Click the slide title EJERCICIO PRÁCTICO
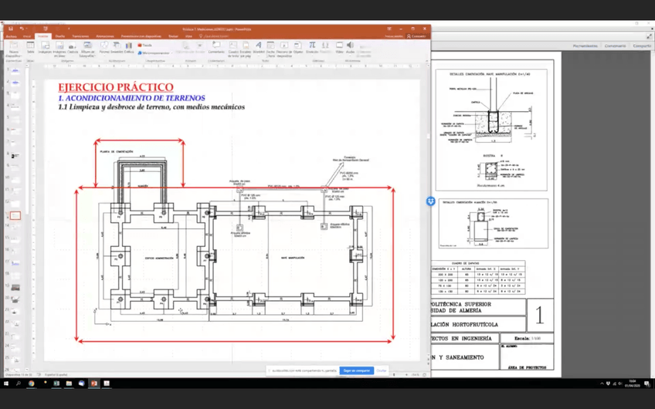 coord(116,87)
